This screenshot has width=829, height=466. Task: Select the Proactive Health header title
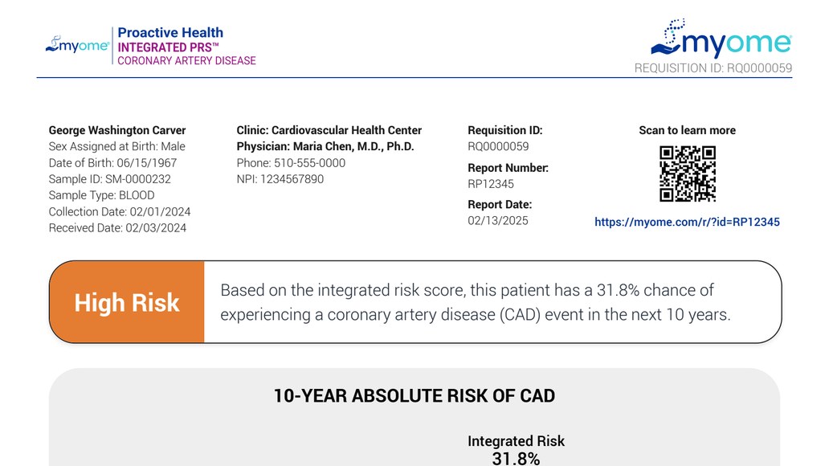tap(170, 33)
